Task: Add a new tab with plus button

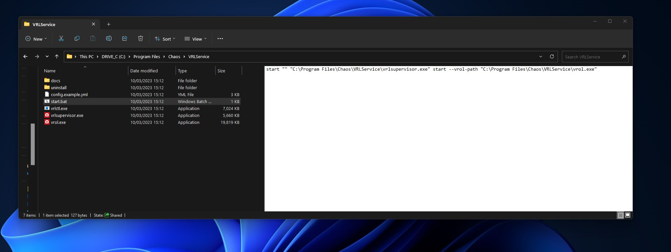Action: point(108,24)
